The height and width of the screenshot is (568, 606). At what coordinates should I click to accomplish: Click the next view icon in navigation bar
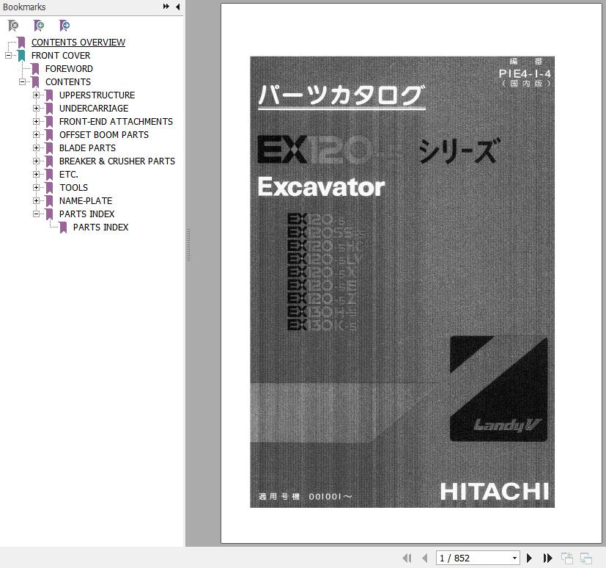coord(586,558)
